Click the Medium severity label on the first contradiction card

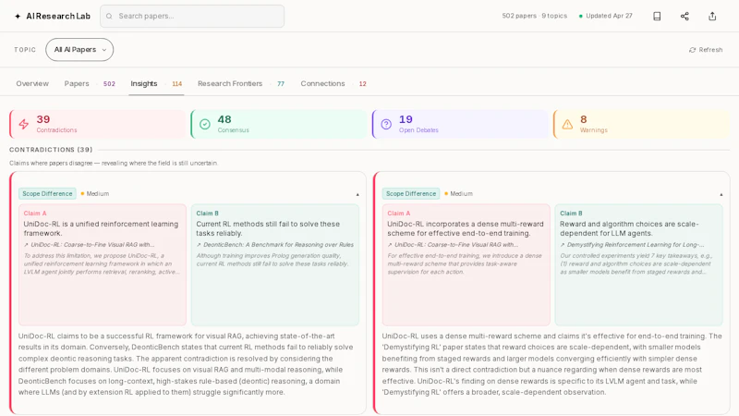point(98,193)
